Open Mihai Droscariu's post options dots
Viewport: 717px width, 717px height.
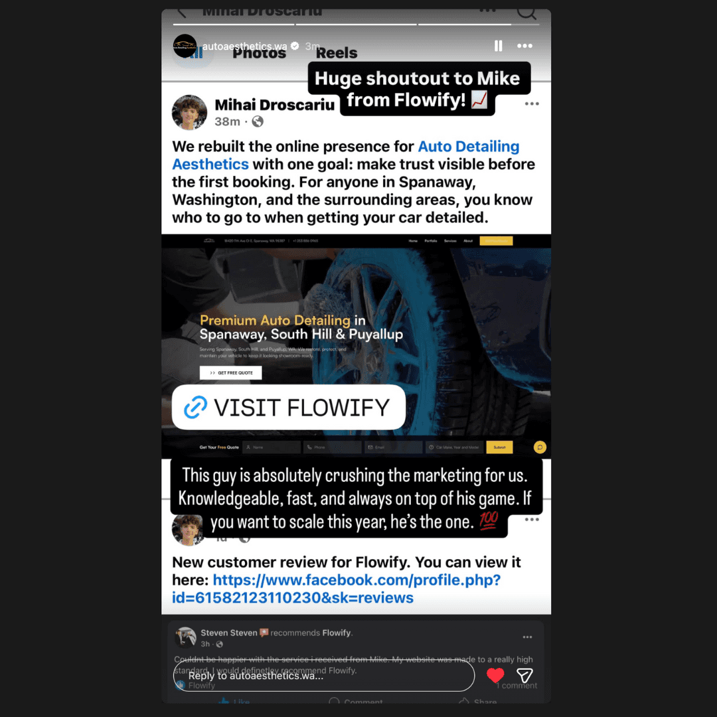(x=532, y=104)
